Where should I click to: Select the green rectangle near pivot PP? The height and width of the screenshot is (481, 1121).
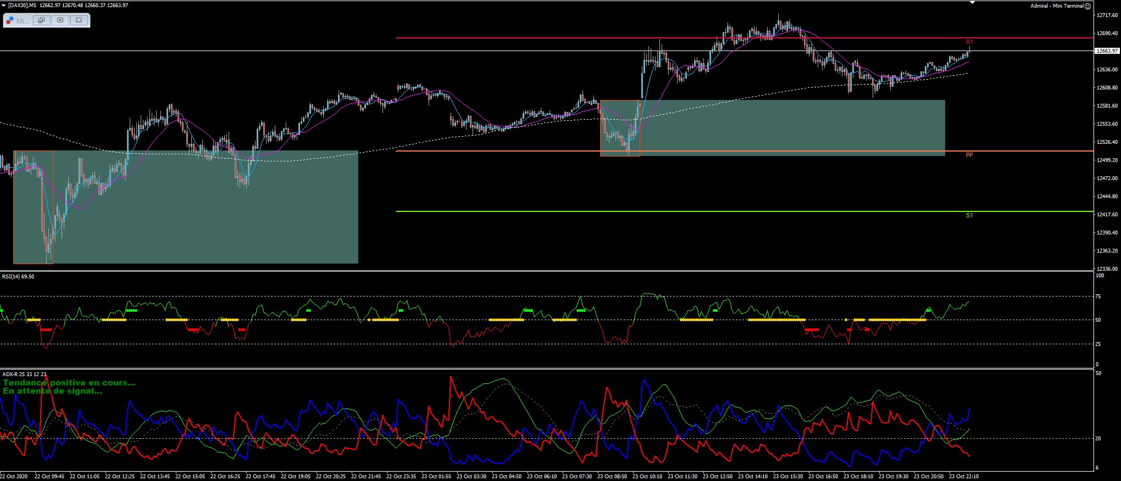click(773, 128)
